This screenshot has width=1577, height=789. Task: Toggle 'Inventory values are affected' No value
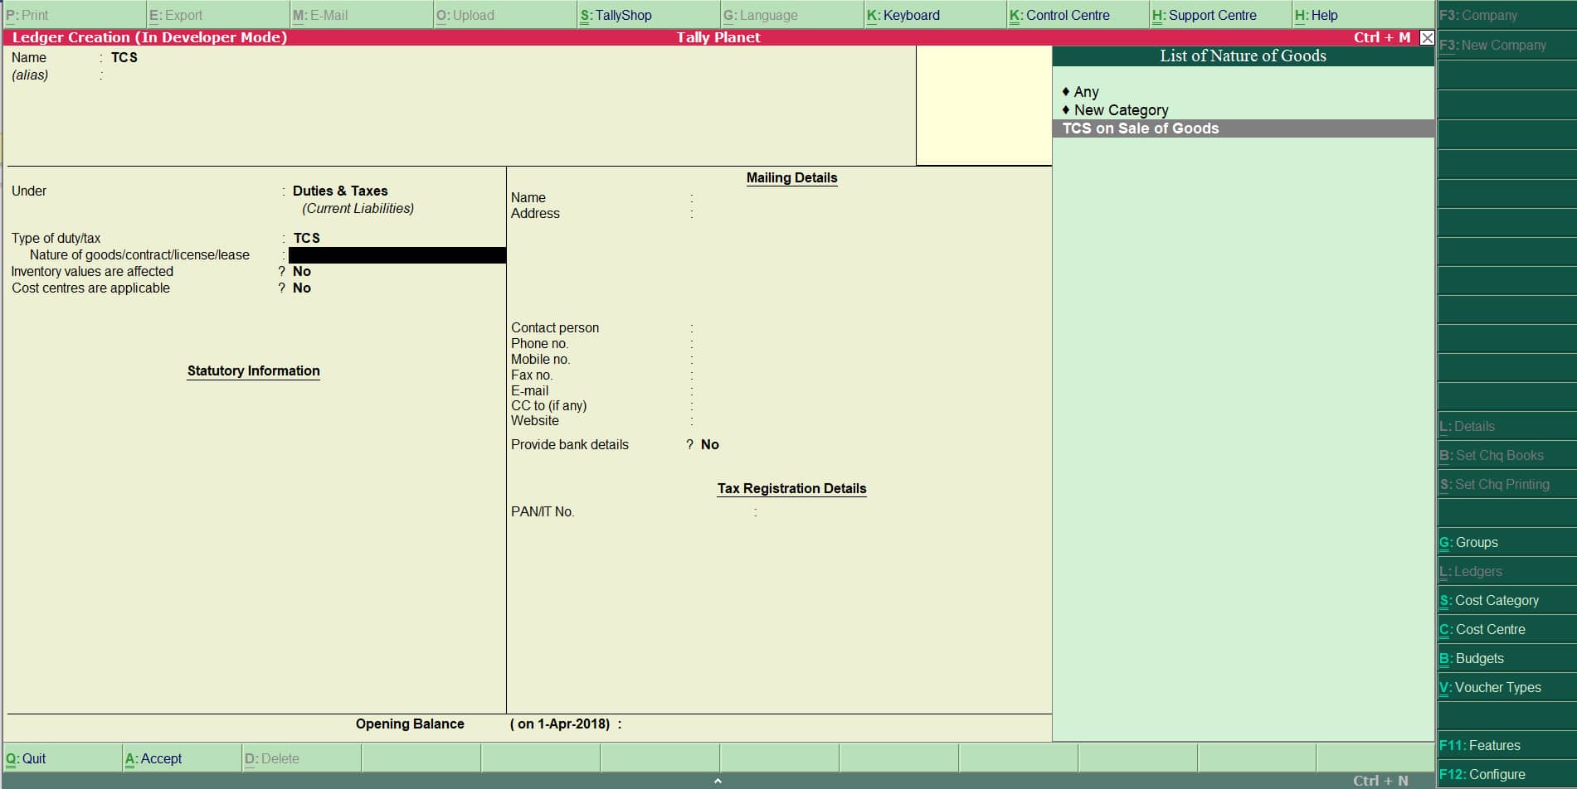[302, 271]
